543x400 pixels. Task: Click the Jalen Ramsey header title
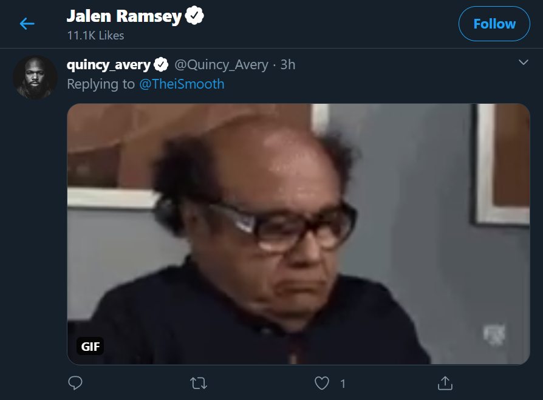click(124, 16)
